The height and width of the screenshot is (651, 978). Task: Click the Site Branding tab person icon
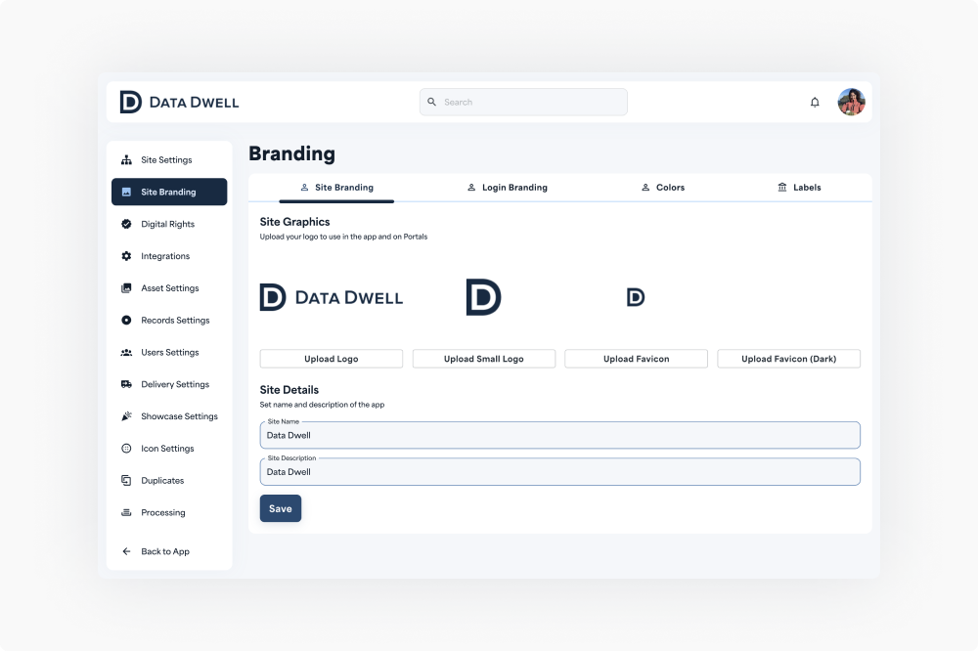pos(304,187)
